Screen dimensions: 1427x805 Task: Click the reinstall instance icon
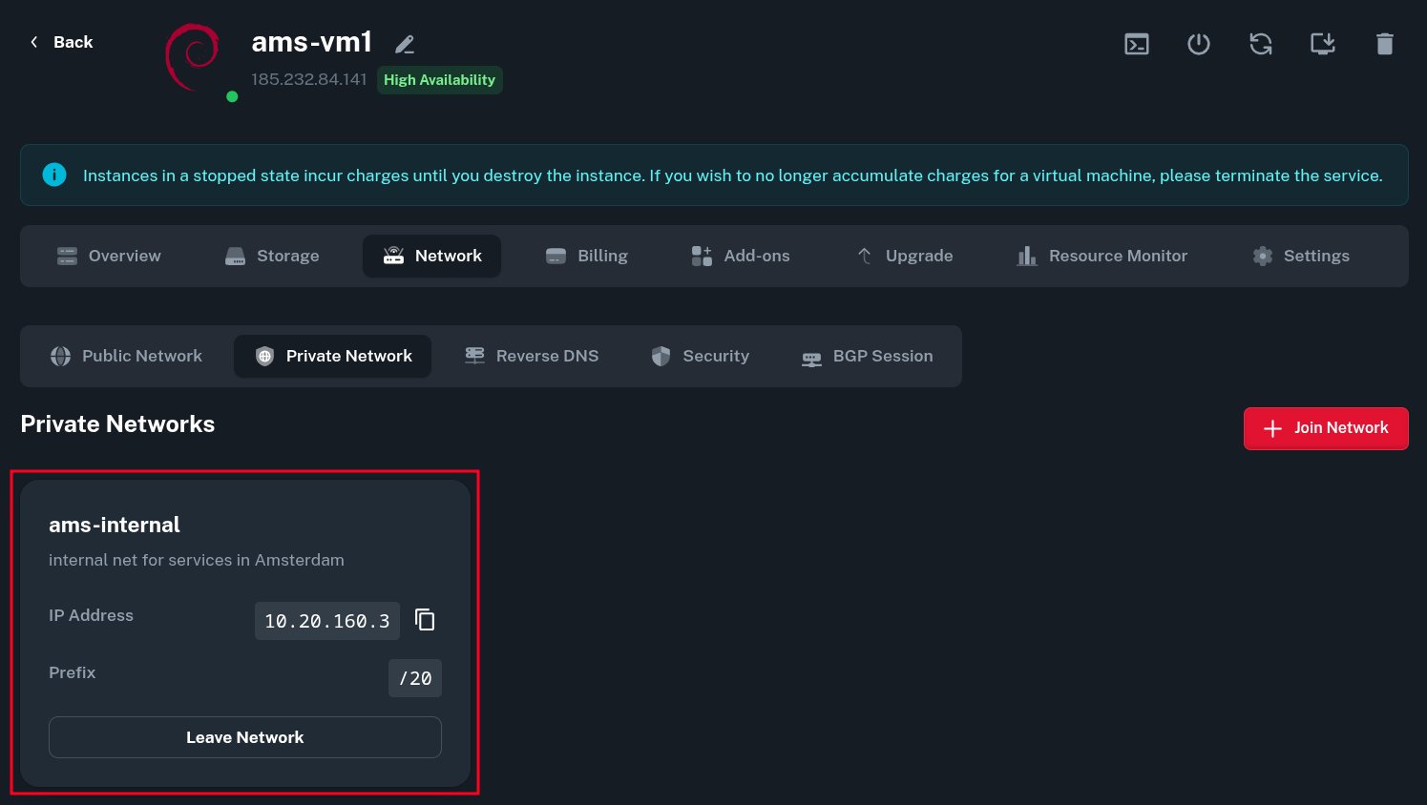pos(1322,44)
